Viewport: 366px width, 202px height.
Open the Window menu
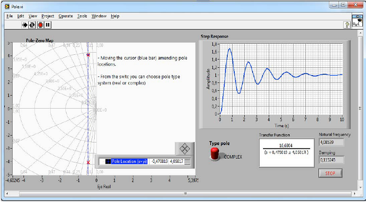[x=99, y=16]
